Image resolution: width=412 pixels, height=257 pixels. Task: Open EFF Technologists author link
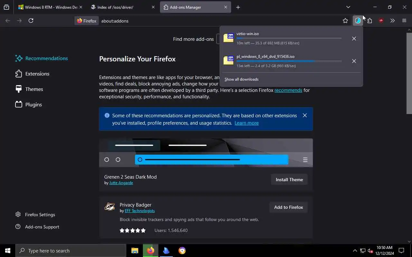140,211
